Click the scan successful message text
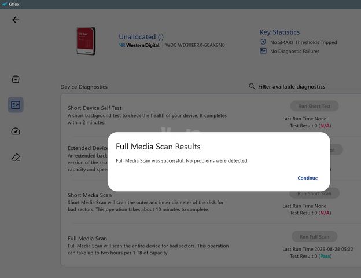This screenshot has width=361, height=278. [x=182, y=160]
